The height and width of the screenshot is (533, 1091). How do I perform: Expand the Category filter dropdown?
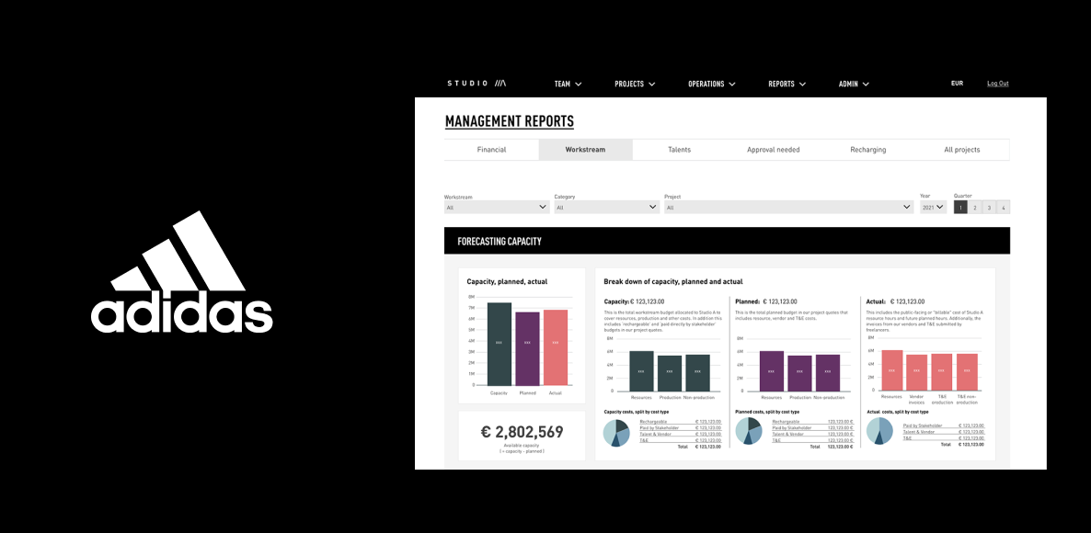607,207
